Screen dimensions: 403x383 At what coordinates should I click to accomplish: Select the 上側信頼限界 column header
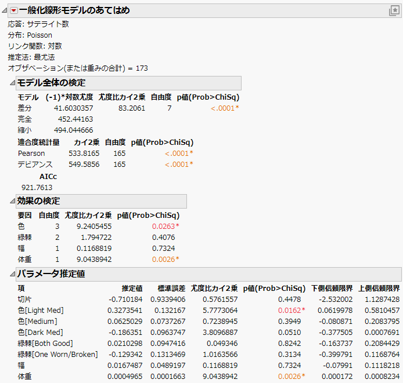pyautogui.click(x=377, y=288)
